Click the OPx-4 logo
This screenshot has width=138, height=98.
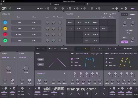[7, 9]
